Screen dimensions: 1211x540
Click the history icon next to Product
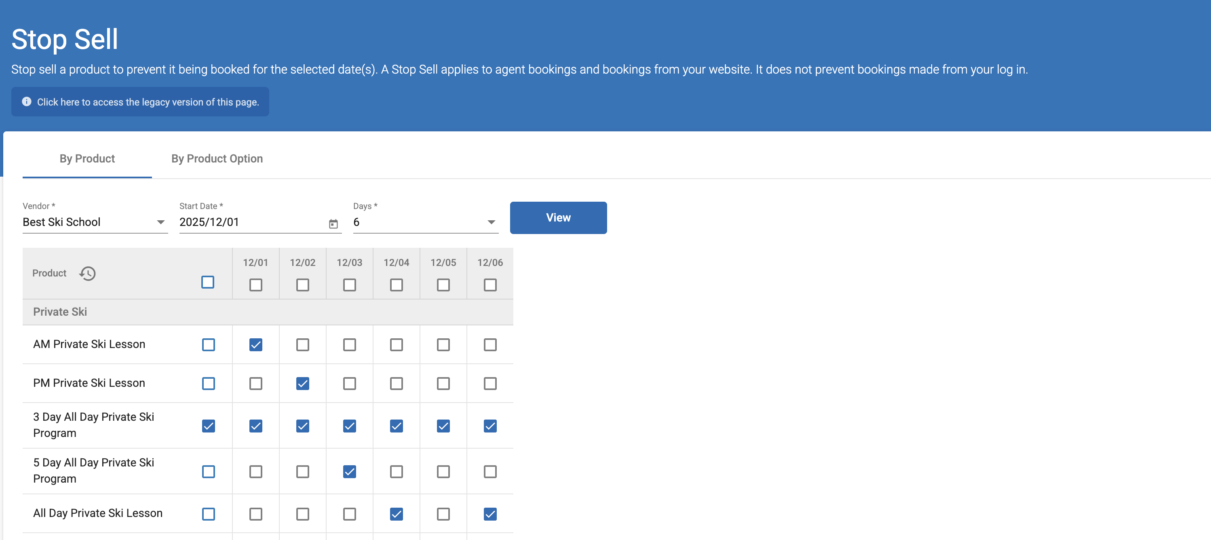[x=87, y=273]
